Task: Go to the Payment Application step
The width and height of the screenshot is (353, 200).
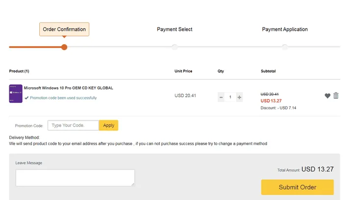Action: (x=285, y=29)
